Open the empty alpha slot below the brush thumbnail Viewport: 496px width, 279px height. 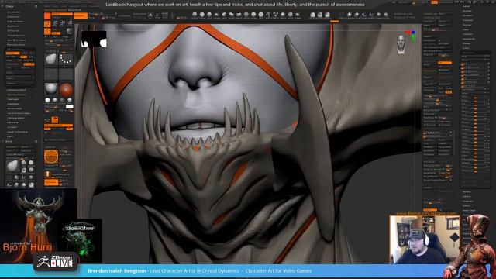51,74
